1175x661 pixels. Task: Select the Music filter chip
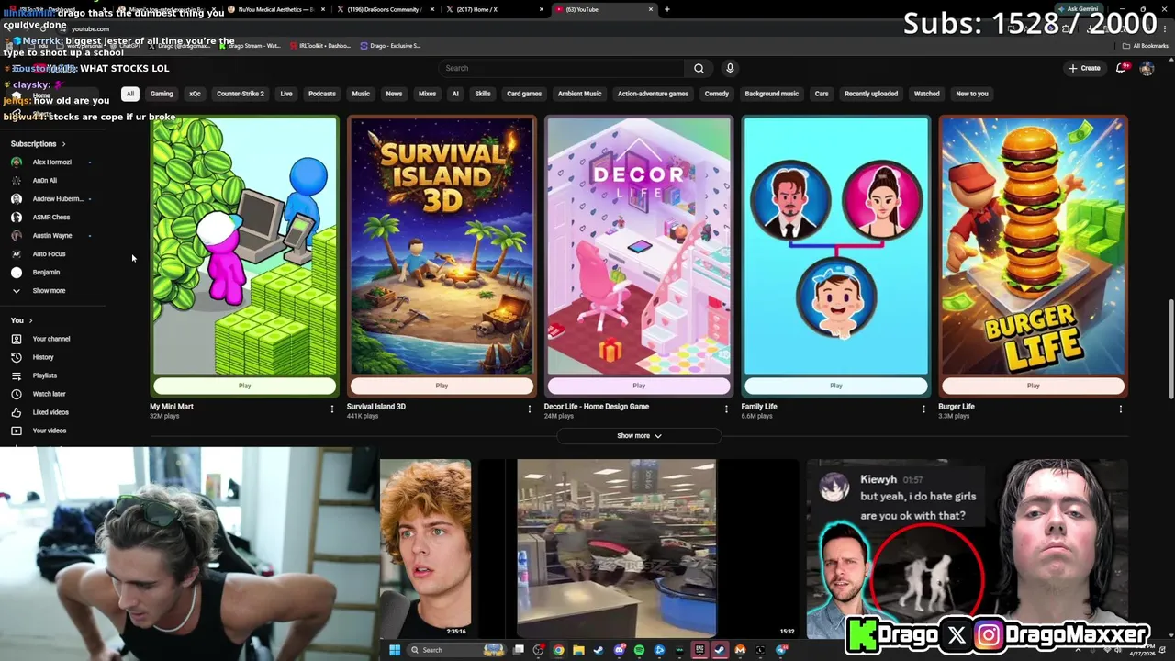pos(361,94)
